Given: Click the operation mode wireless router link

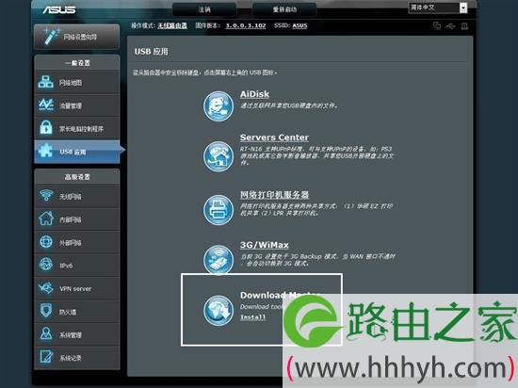Looking at the screenshot, I should tap(172, 25).
